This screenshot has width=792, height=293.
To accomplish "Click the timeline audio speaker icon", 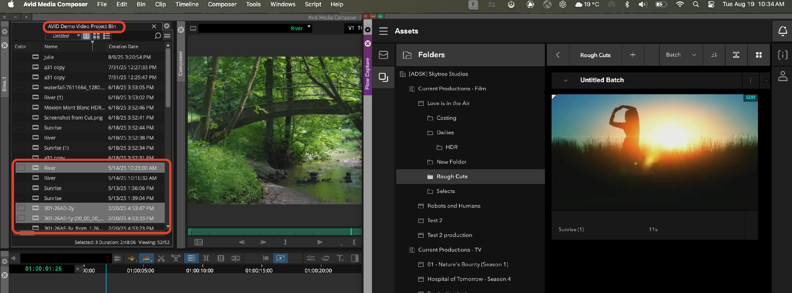I will (x=14, y=258).
